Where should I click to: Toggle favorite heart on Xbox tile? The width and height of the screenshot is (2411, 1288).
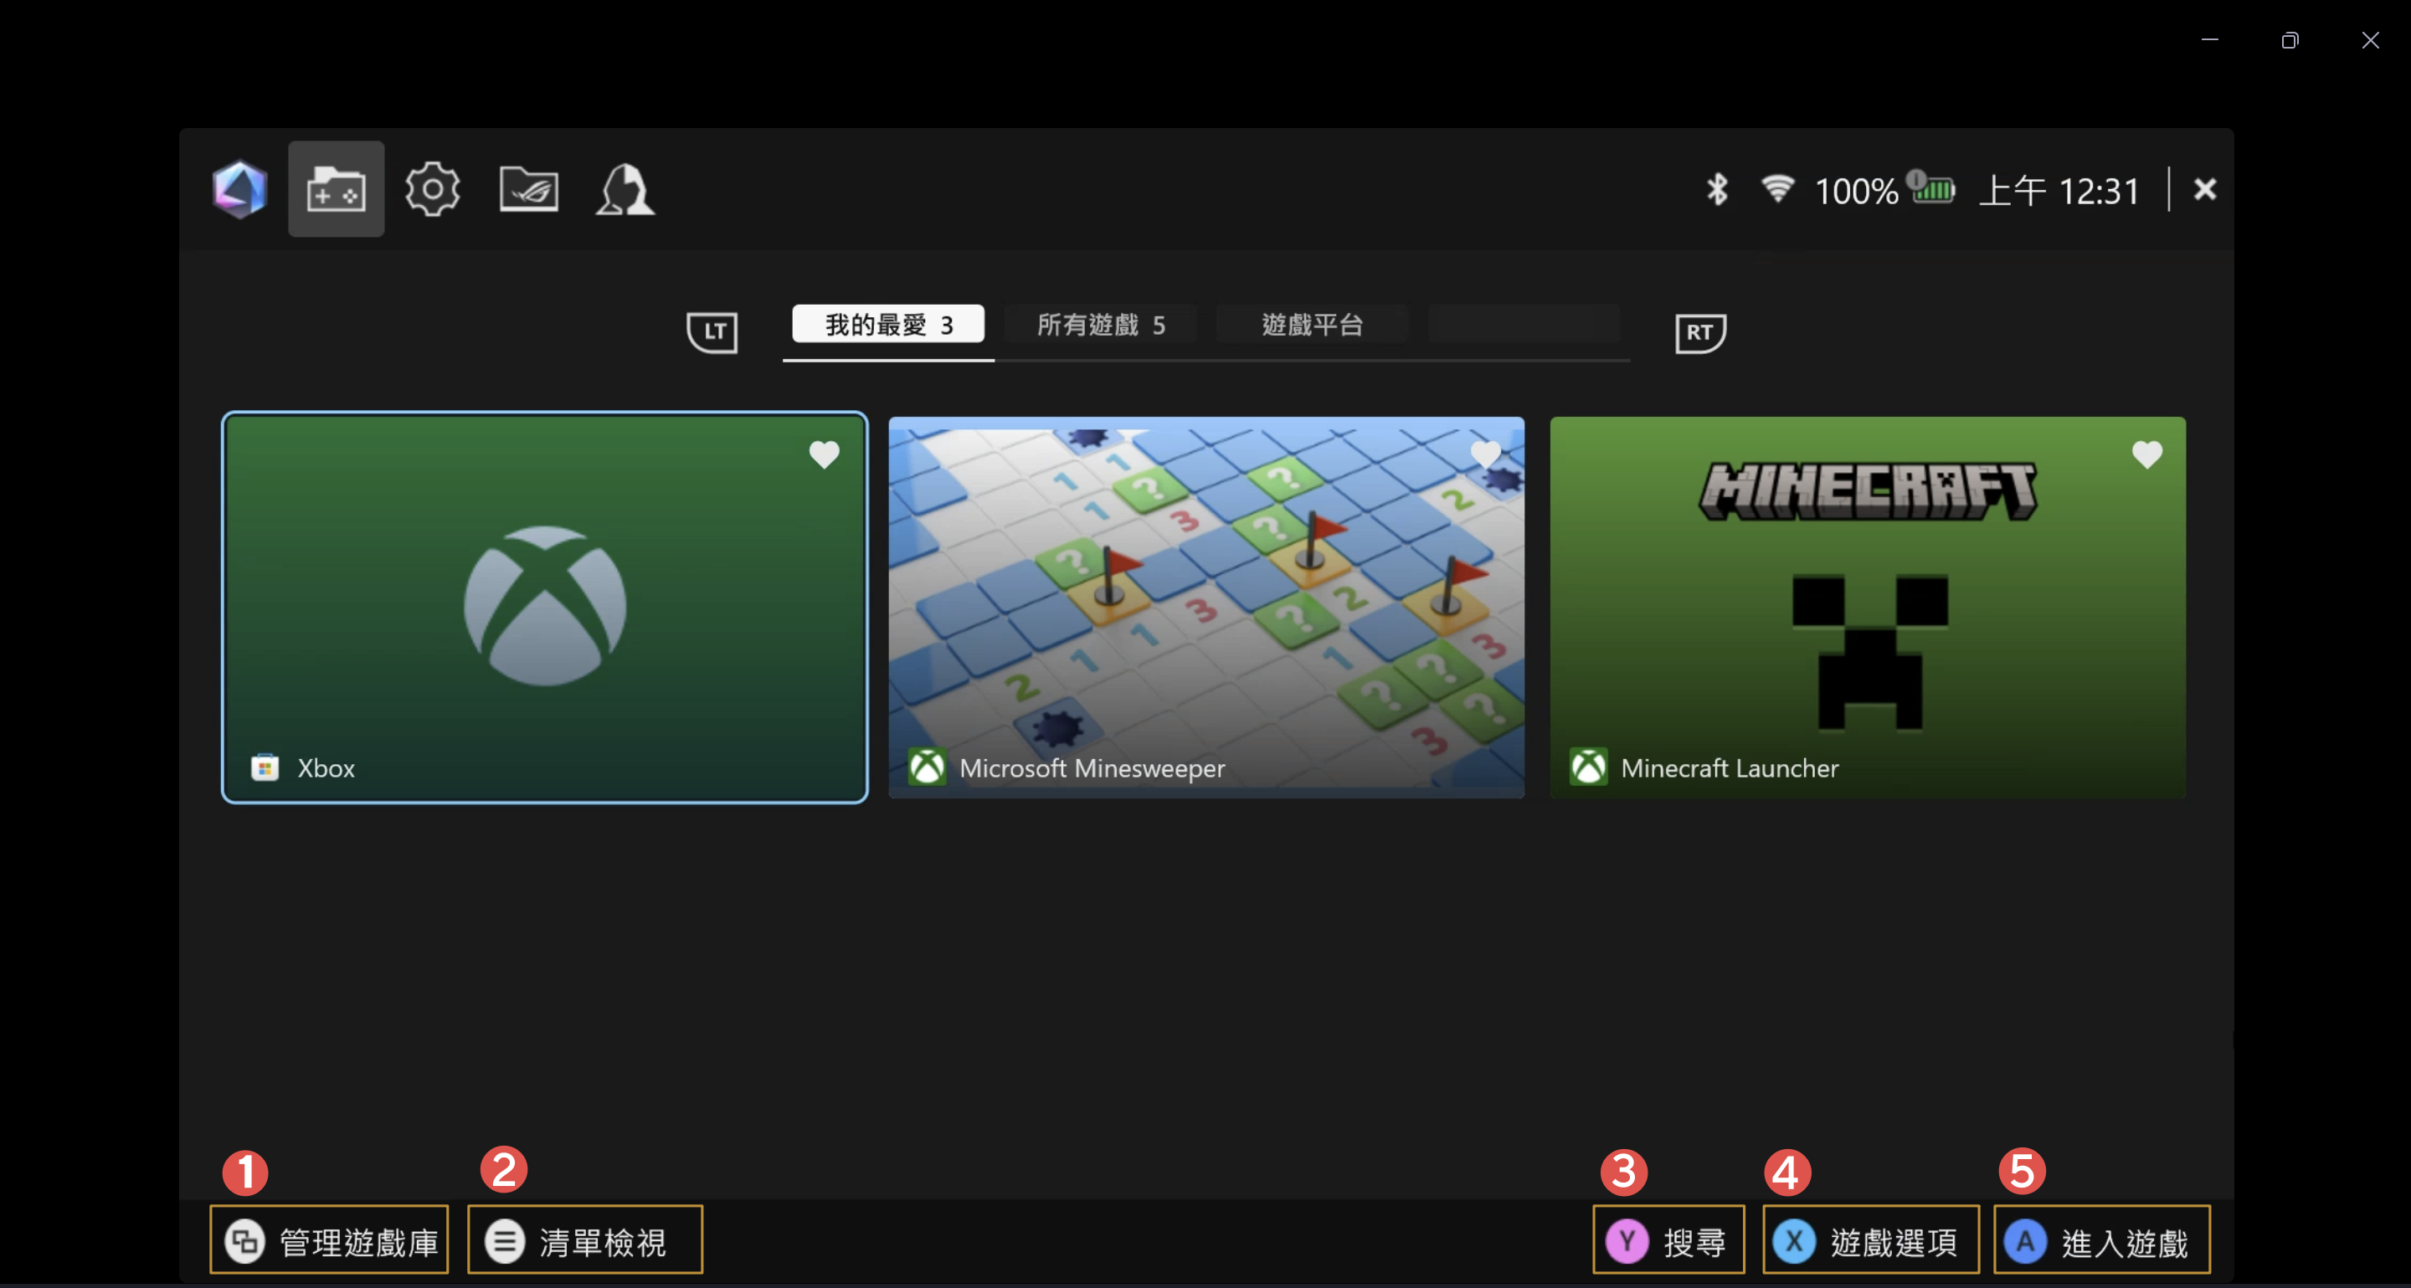pyautogui.click(x=824, y=454)
